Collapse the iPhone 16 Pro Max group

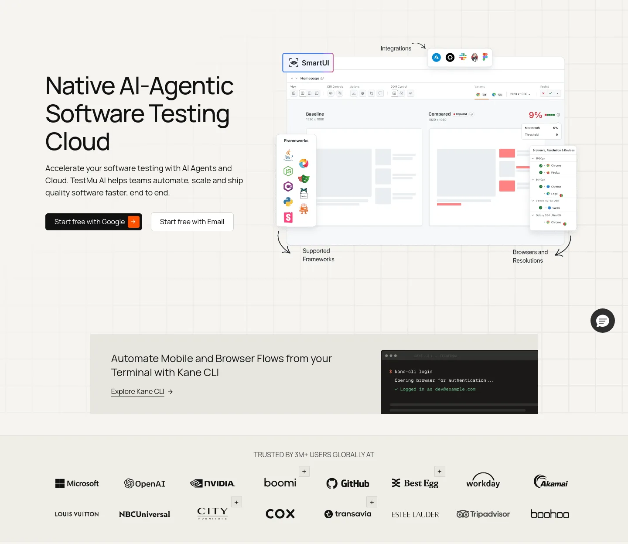532,201
